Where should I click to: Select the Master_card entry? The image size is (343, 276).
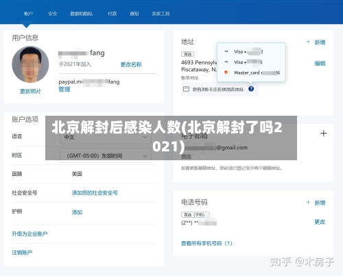[x=252, y=73]
